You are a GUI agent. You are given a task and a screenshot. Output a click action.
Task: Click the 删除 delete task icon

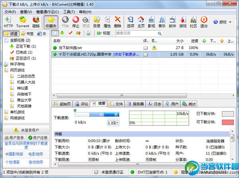[x=118, y=22]
